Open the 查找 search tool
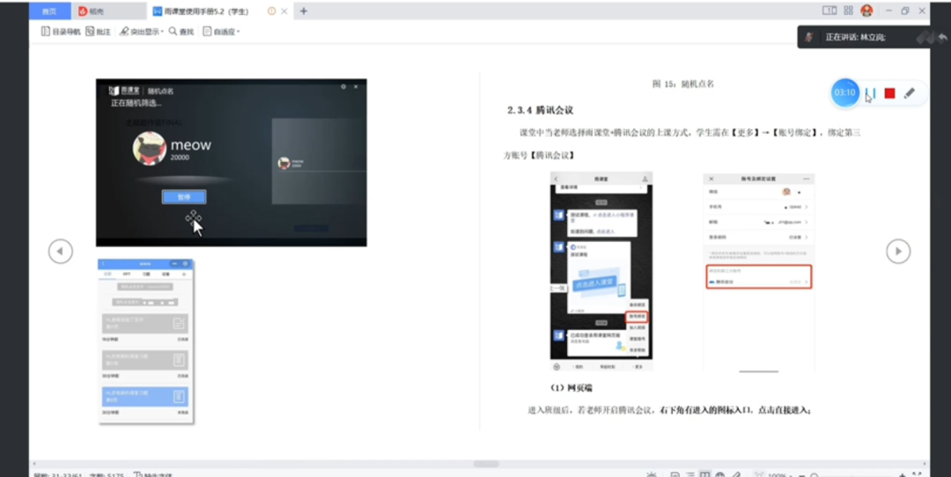Viewport: 951px width, 477px height. (x=181, y=32)
